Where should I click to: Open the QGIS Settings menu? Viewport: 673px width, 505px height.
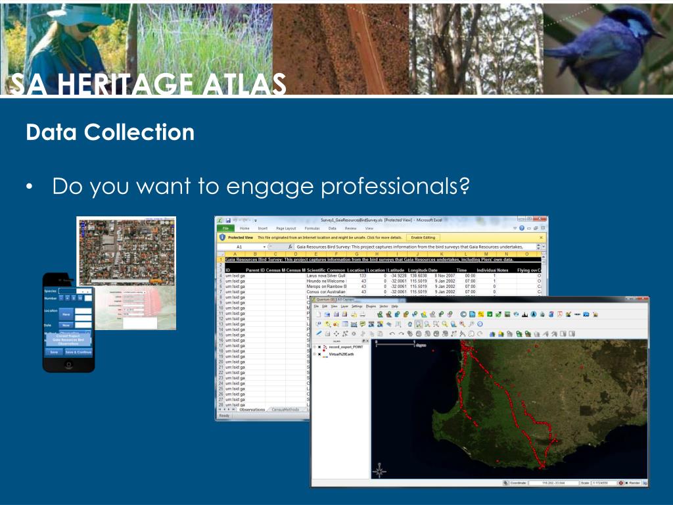tap(357, 306)
